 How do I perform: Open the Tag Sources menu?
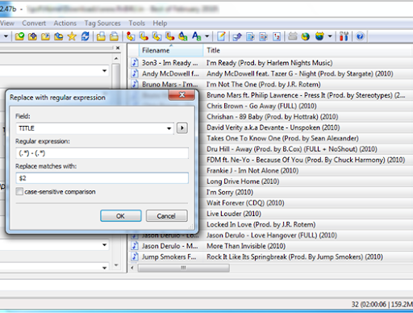point(102,23)
